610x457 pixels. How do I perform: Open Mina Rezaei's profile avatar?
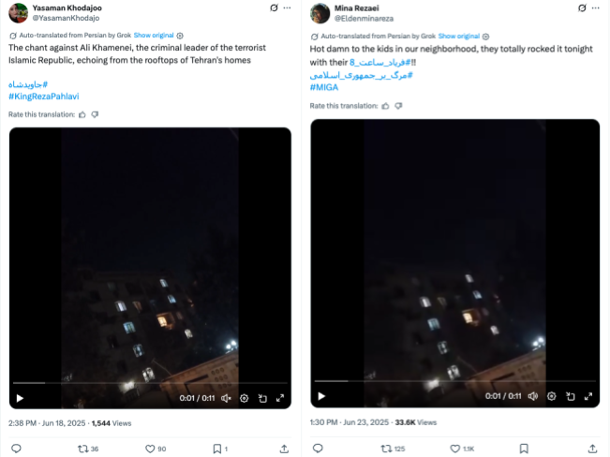point(320,12)
